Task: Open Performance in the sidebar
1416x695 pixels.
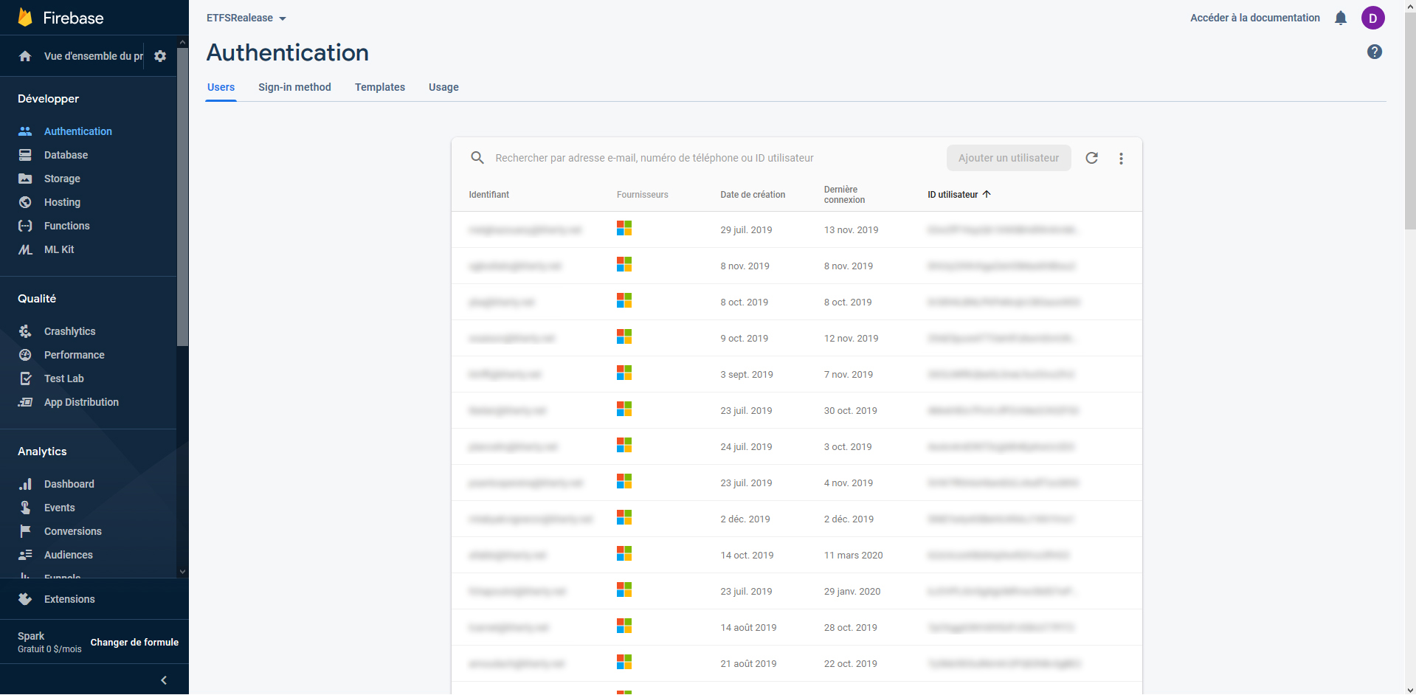Action: [74, 355]
